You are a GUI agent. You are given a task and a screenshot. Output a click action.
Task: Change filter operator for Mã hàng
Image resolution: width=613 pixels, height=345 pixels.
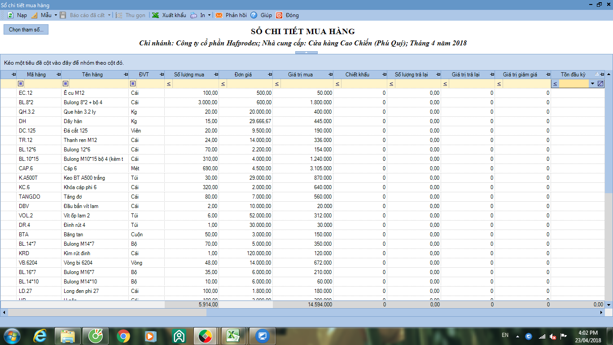(20, 84)
